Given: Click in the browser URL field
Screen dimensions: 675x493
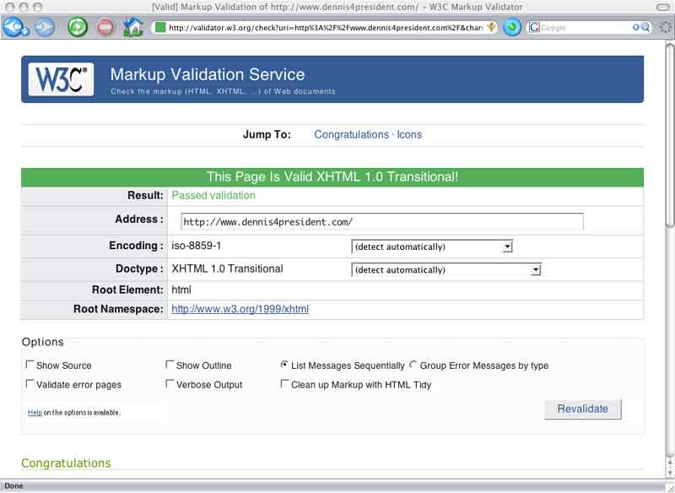Looking at the screenshot, I should point(325,28).
